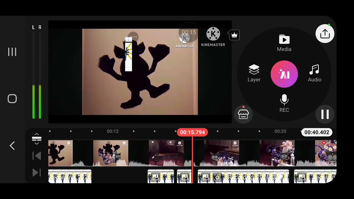Select the overlay layer clip ending at playhead

184,176
